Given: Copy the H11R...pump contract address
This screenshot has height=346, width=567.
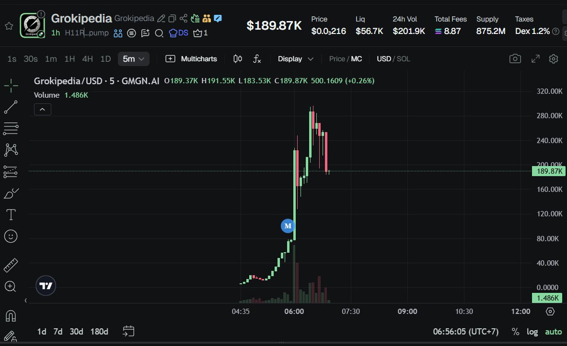Looking at the screenshot, I should point(87,33).
